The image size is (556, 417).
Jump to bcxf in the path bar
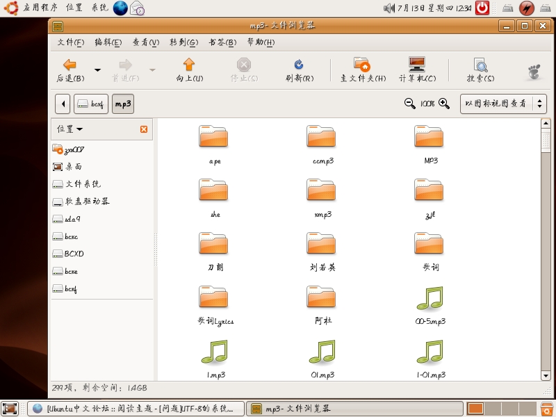(91, 104)
